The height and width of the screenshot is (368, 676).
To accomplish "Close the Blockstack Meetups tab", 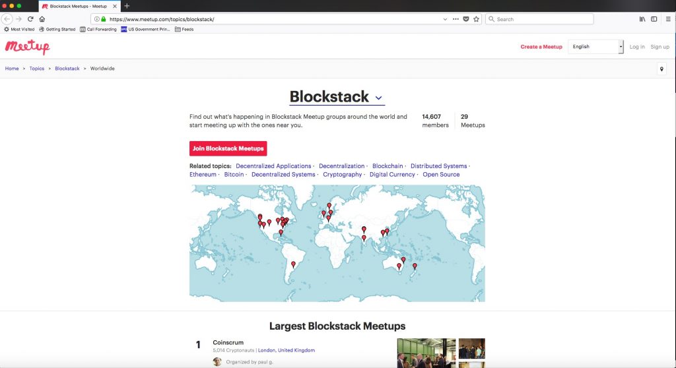I will click(115, 7).
